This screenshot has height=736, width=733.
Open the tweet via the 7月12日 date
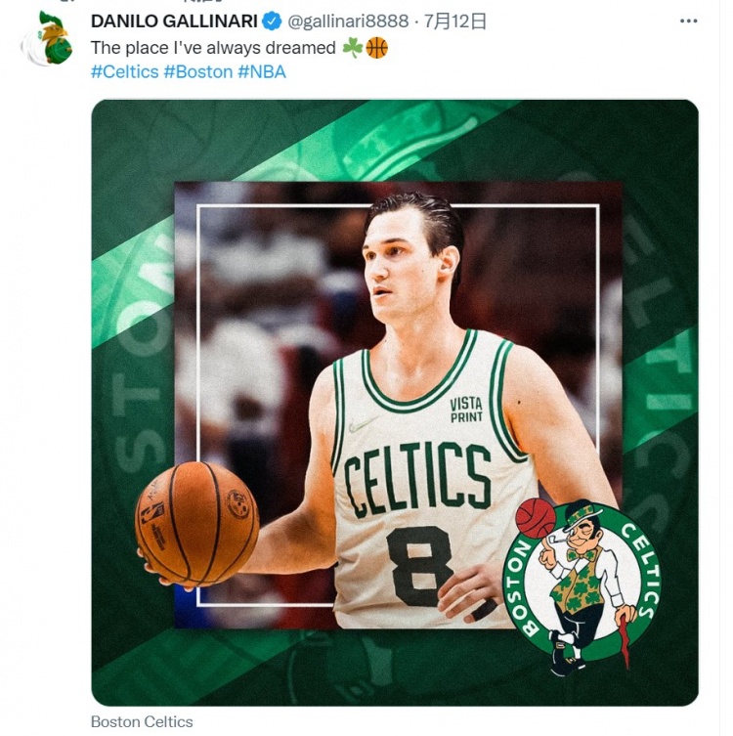[x=450, y=22]
